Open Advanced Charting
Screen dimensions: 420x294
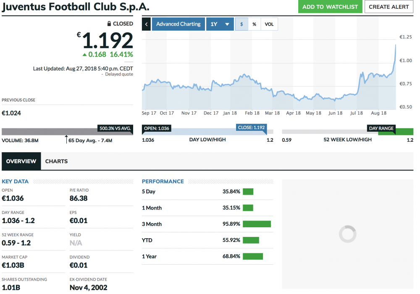point(178,24)
